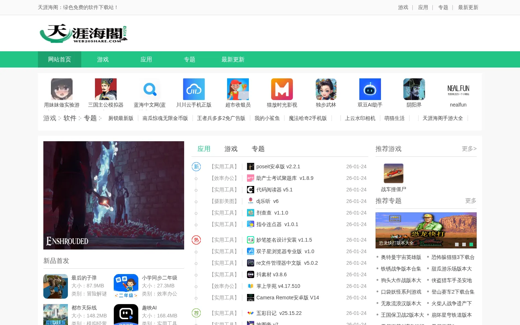Click the 代码阅读器 small icon
This screenshot has height=325, width=520.
(251, 190)
